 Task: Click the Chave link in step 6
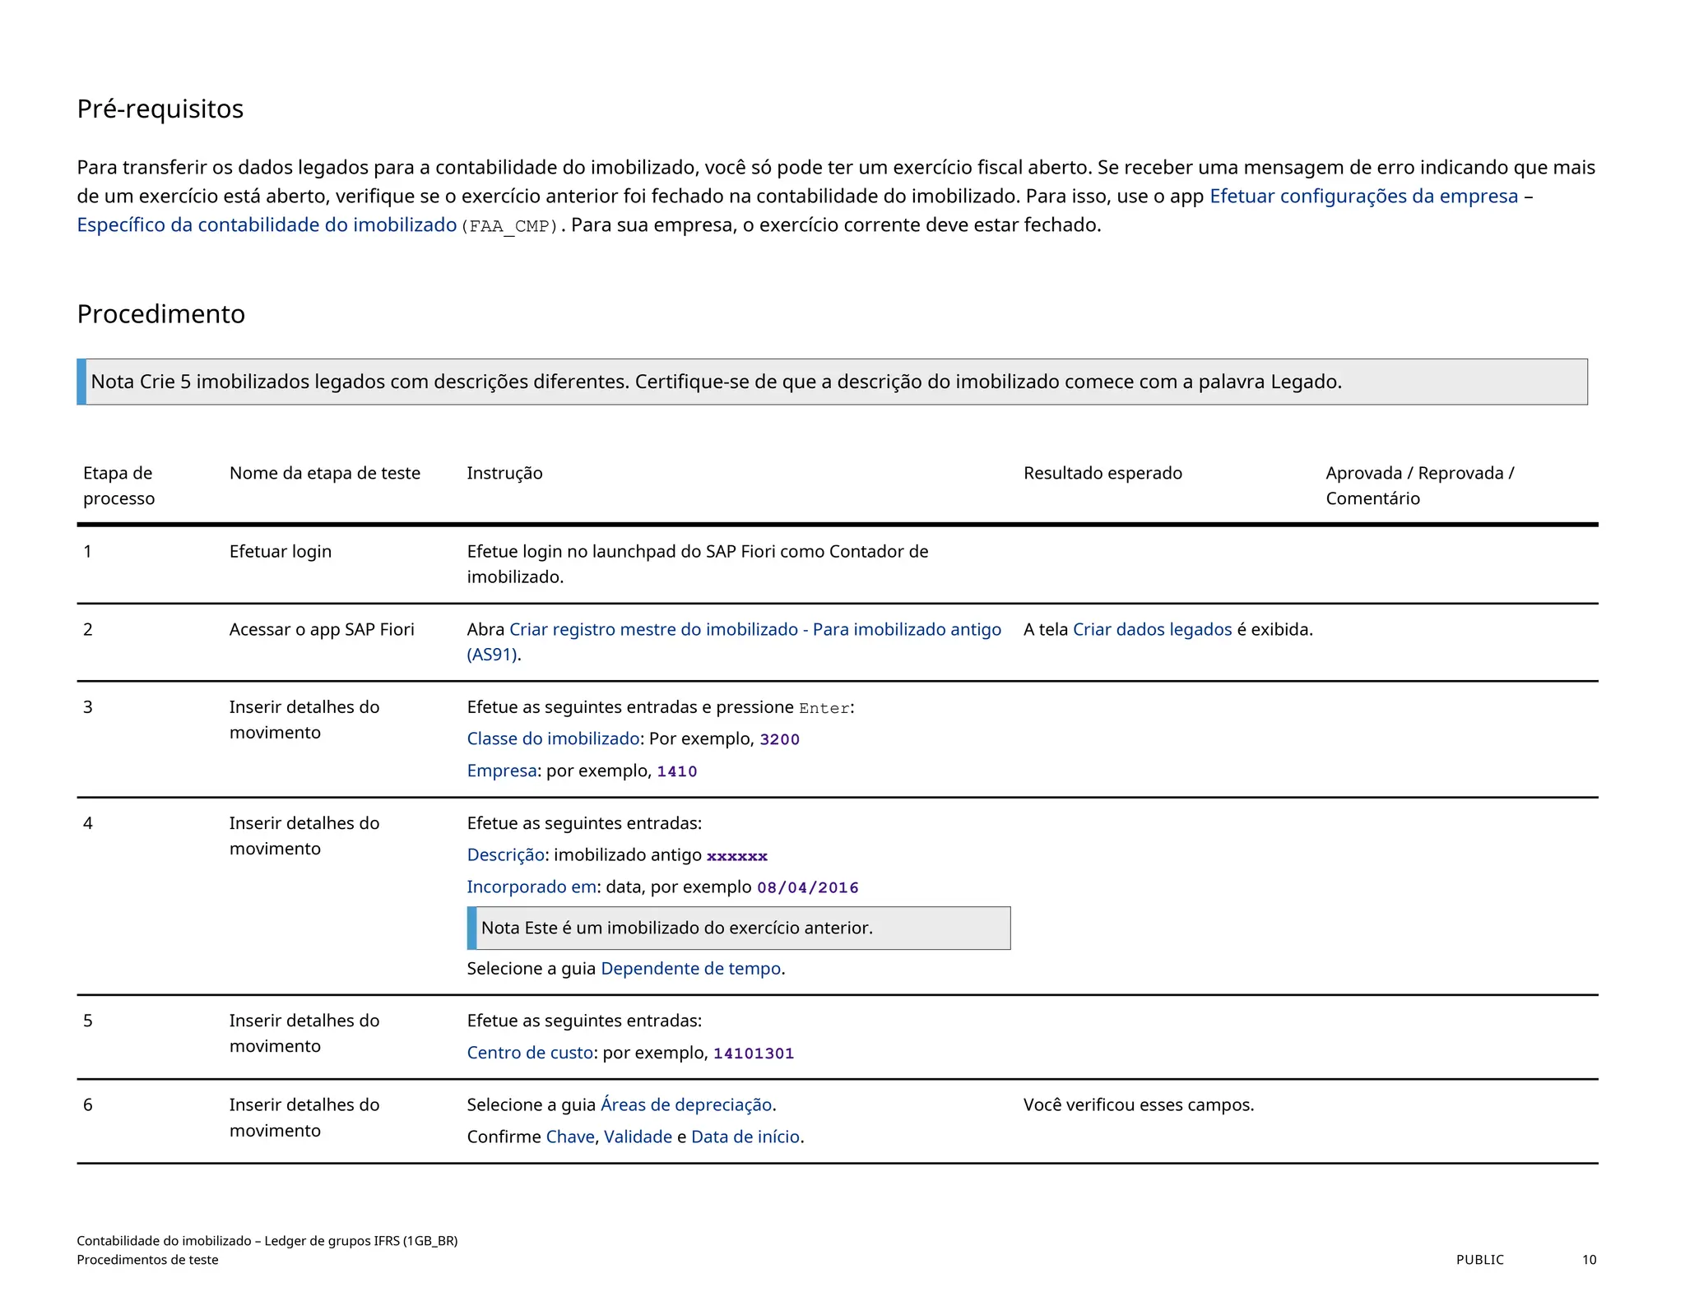[569, 1137]
